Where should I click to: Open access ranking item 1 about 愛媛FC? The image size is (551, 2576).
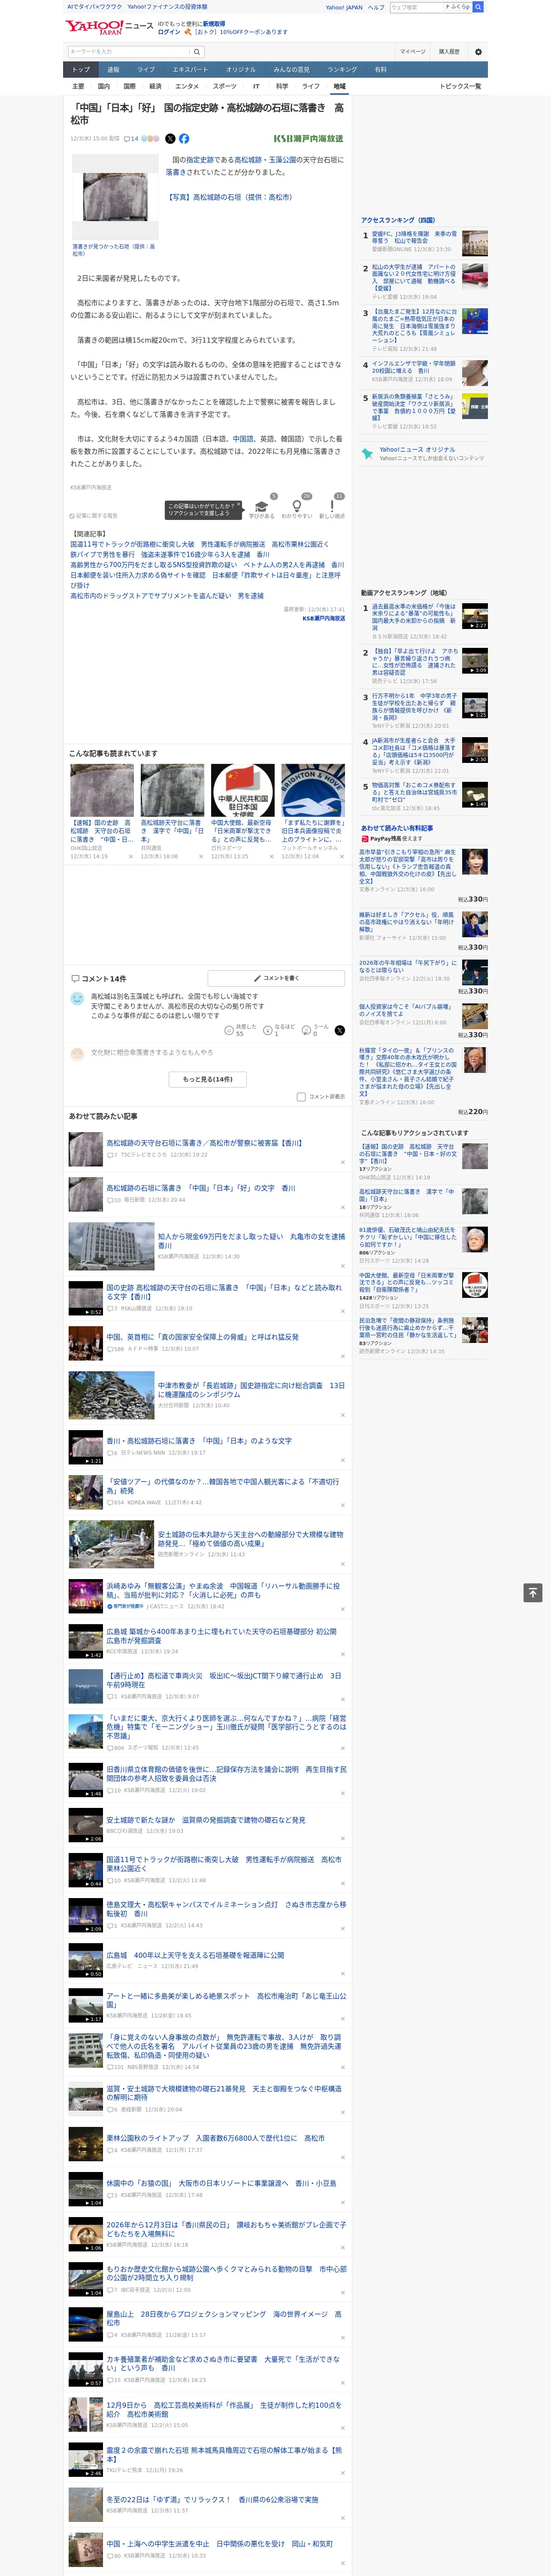(414, 237)
